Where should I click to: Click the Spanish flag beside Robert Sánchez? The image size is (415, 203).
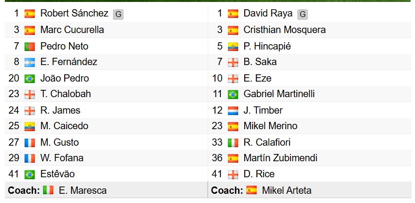30,14
